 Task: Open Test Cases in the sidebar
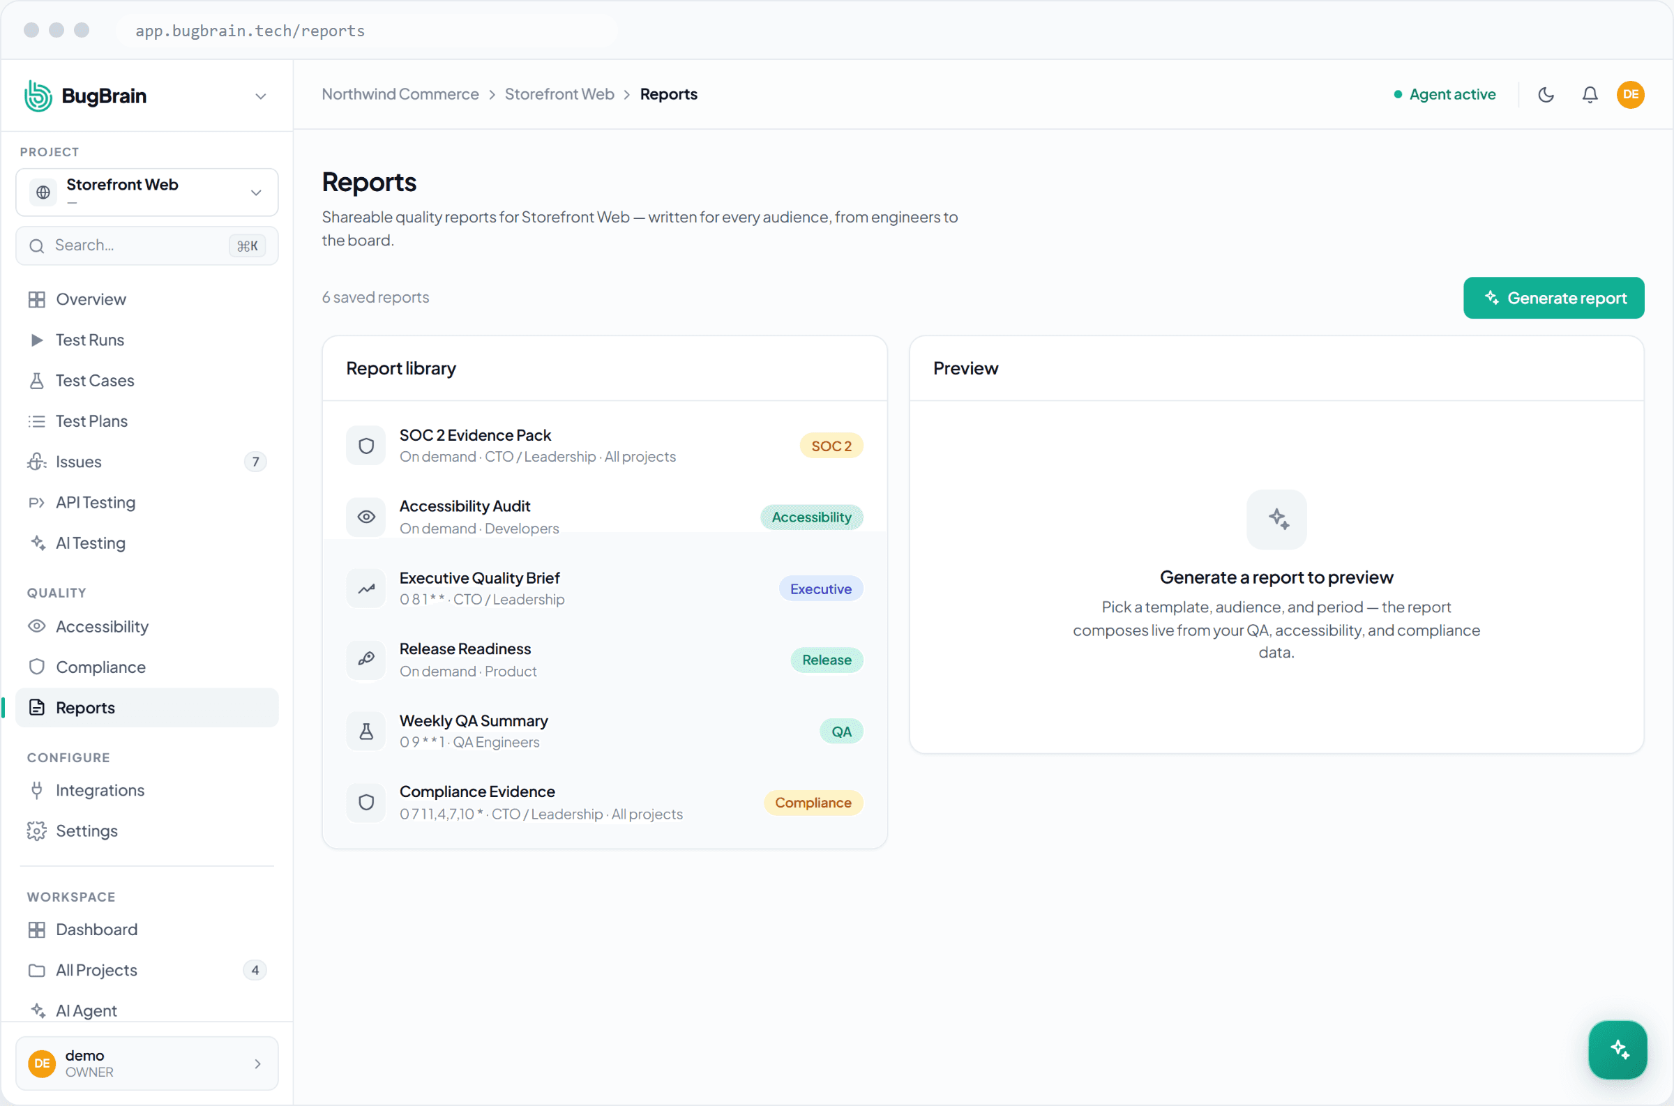pyautogui.click(x=146, y=380)
